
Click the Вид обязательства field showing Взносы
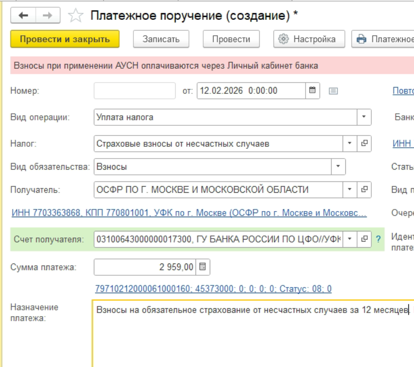coord(212,167)
